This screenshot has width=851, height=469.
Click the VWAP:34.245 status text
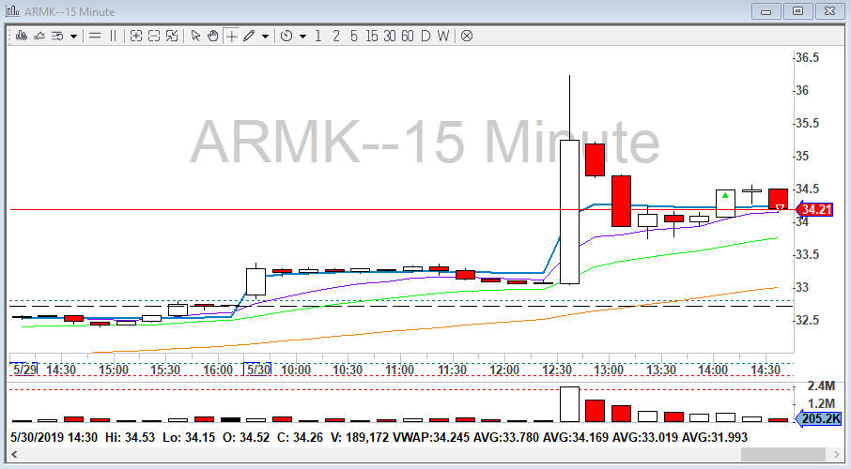[431, 437]
